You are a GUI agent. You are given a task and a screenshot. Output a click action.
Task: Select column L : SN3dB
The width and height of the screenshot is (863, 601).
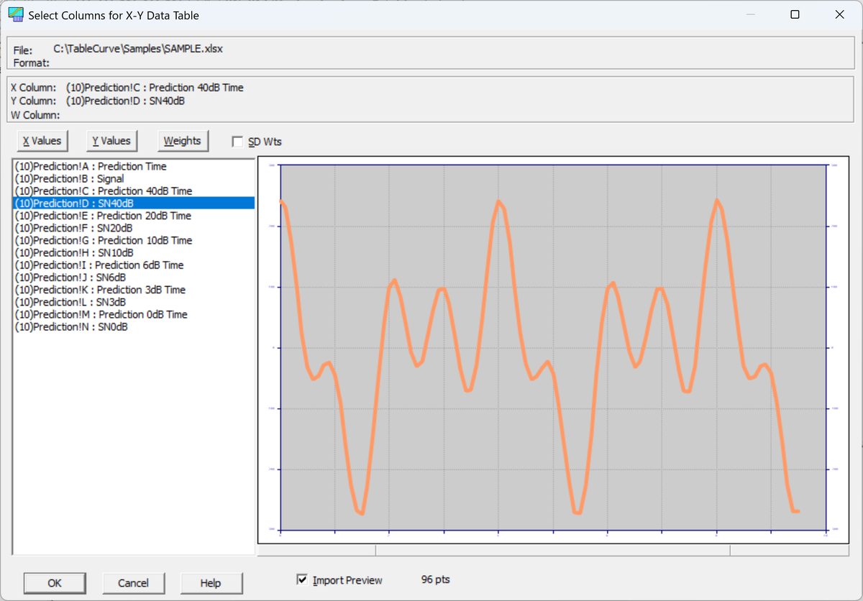(x=134, y=302)
